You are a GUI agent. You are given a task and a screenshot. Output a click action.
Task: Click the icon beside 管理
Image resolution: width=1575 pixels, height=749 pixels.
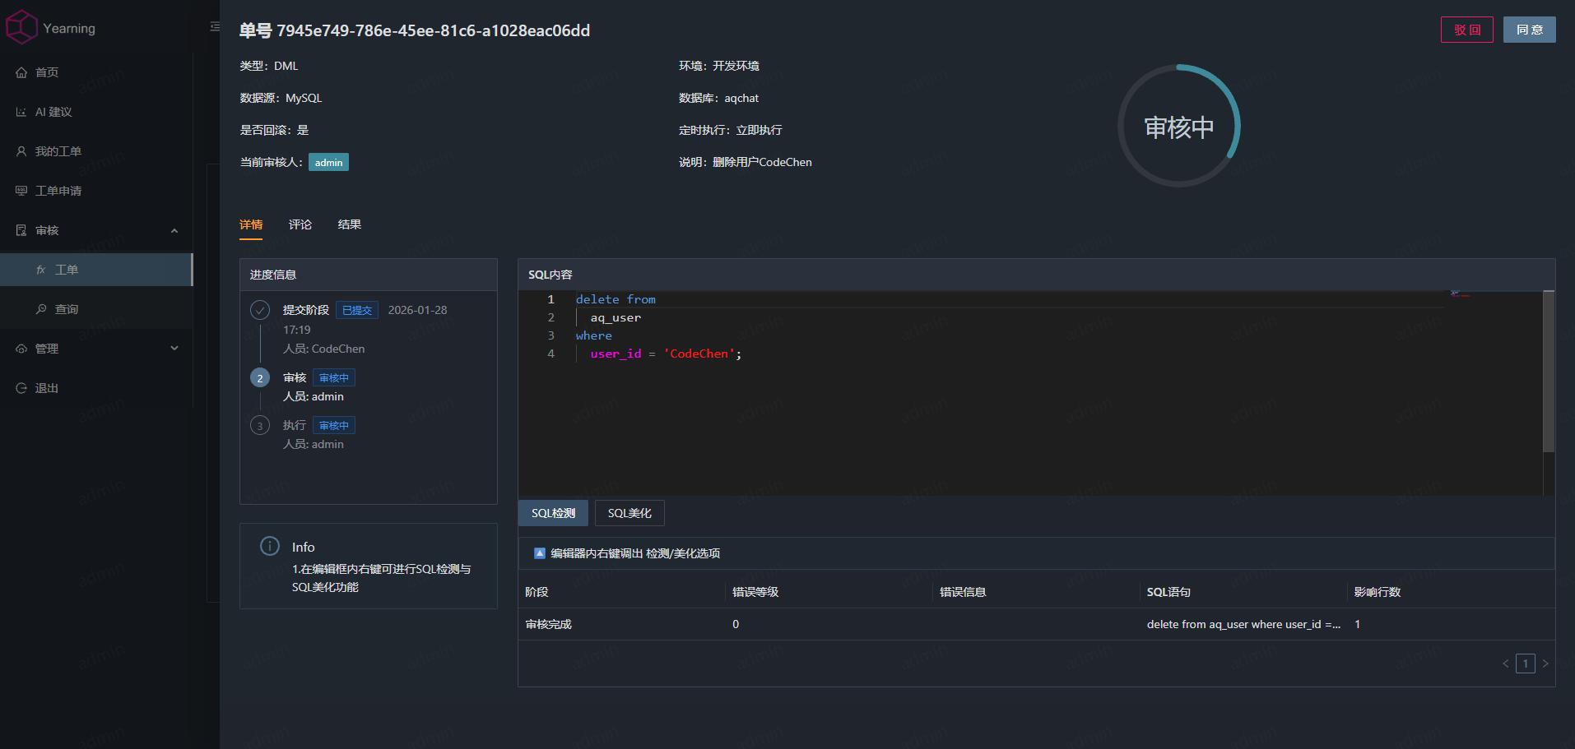[x=21, y=349]
